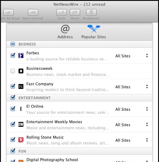Select the Popular Sites spotlight icon
This screenshot has width=159, height=162.
[94, 29]
